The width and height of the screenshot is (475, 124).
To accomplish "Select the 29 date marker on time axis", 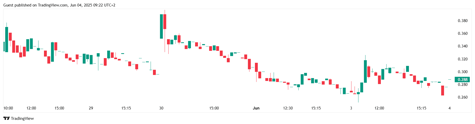I will [91, 108].
